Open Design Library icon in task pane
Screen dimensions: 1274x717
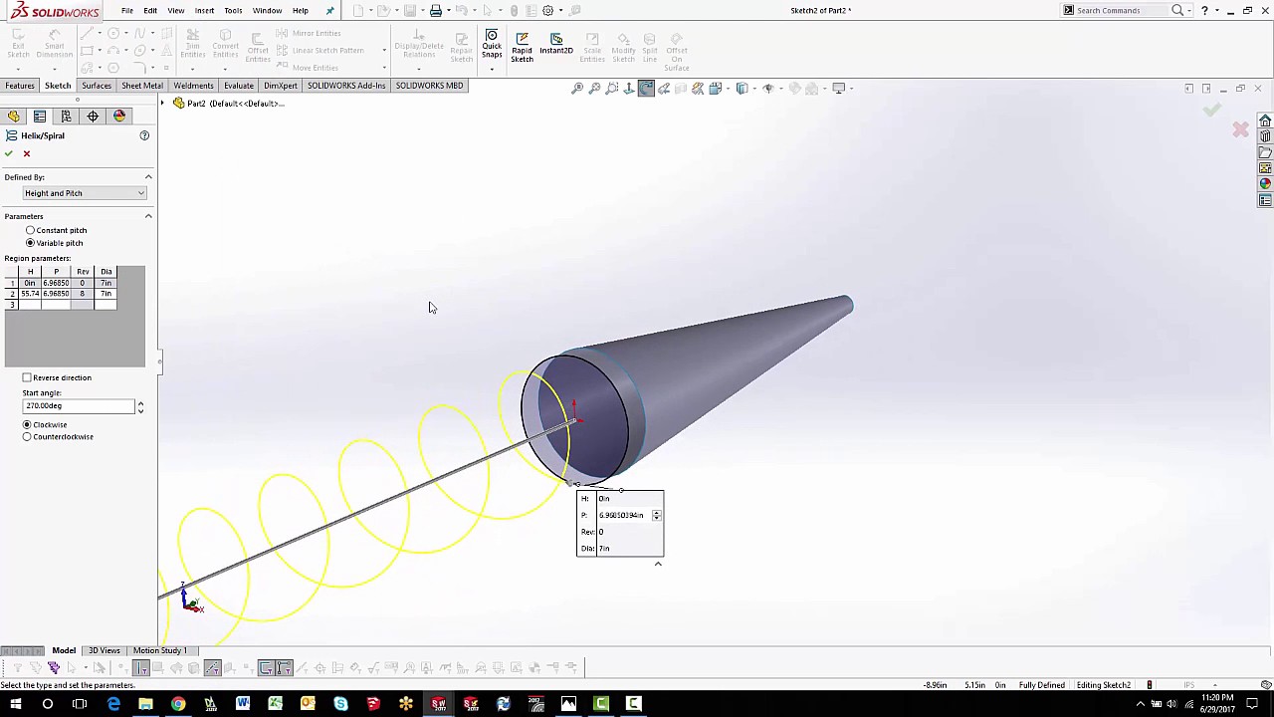(1265, 136)
